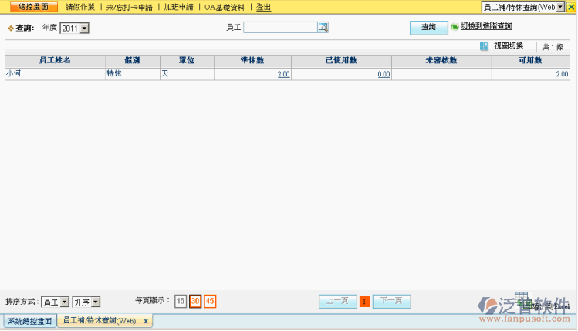
Task: Open the sort field 員工 dropdown
Action: (x=64, y=302)
